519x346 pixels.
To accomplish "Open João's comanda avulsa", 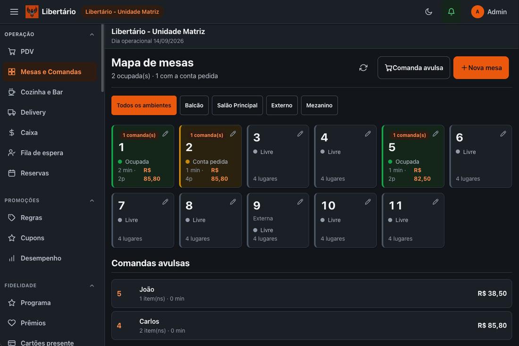I will (311, 293).
